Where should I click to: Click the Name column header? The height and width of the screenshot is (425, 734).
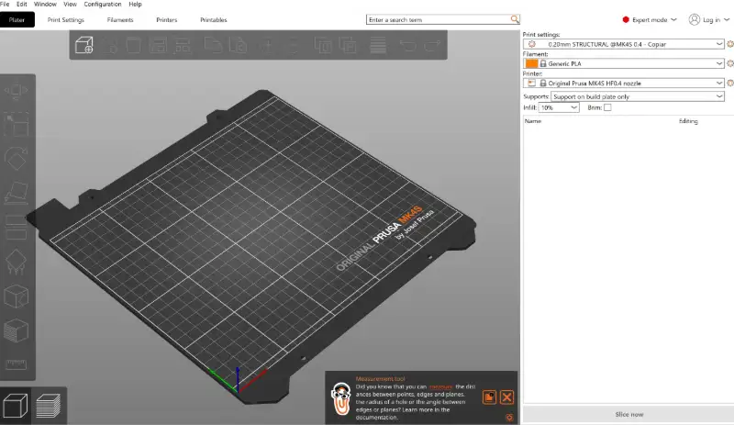click(x=533, y=121)
